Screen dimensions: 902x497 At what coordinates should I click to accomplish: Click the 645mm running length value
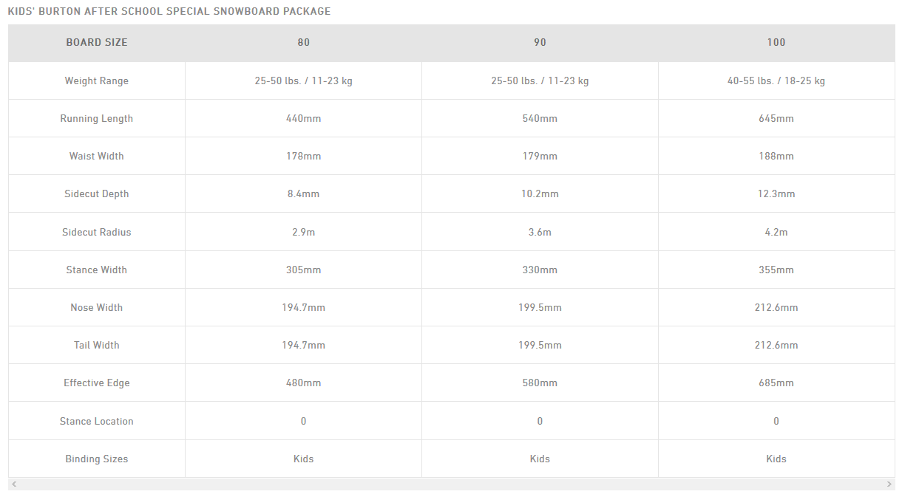coord(776,119)
